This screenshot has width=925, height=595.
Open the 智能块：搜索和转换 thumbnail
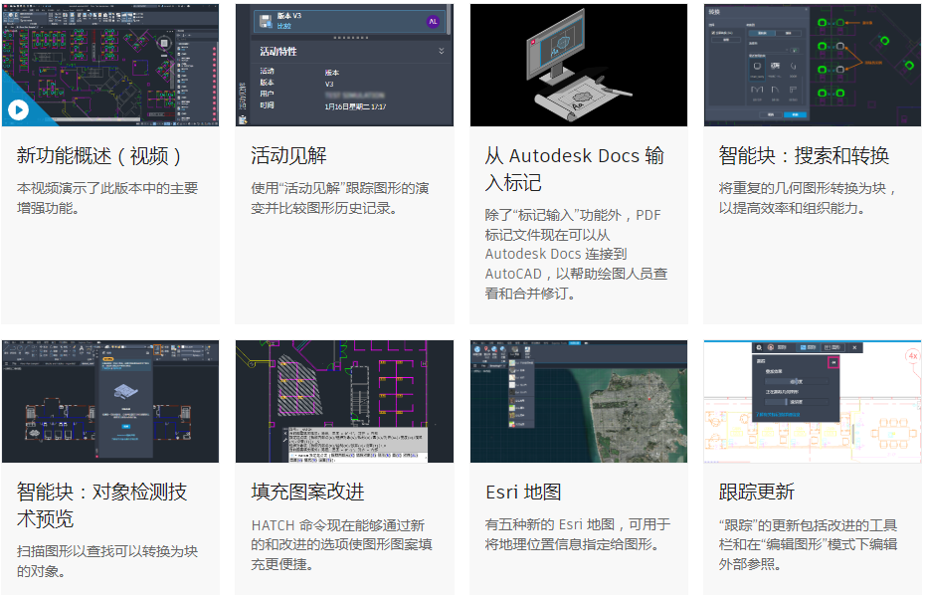tap(813, 65)
